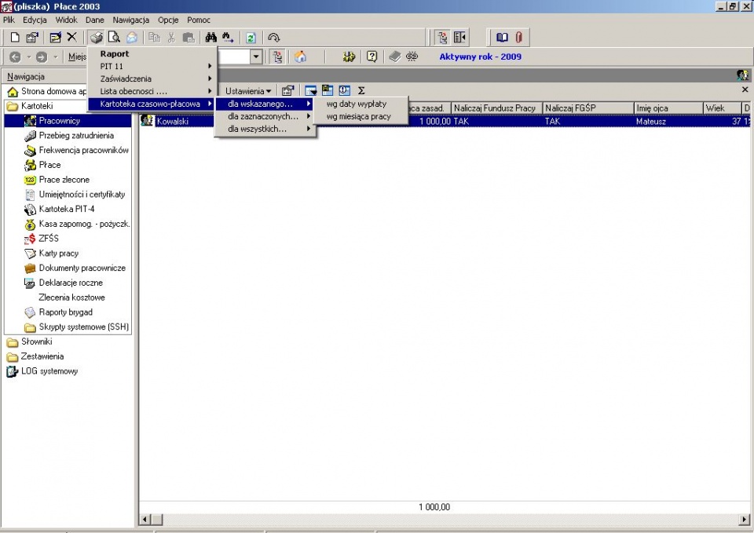754x533 pixels.
Task: Open forward button history dropdown arrow
Action: [x=55, y=57]
